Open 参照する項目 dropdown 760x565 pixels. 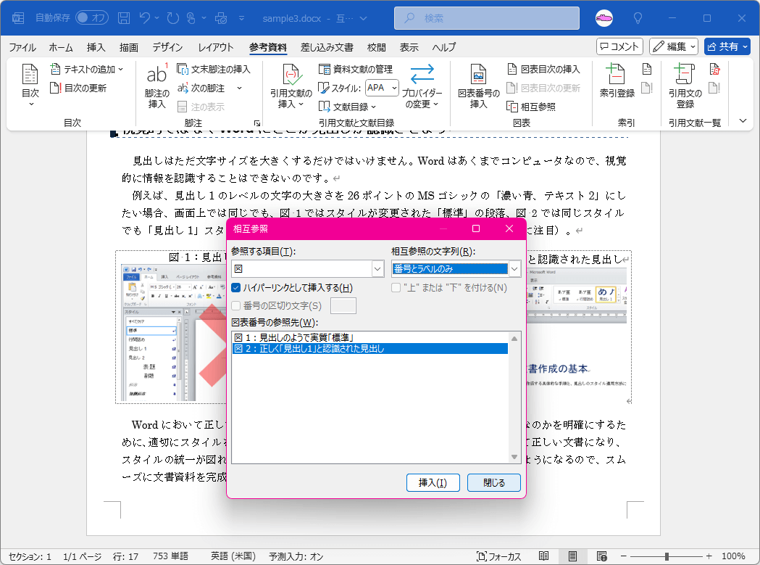tap(378, 268)
